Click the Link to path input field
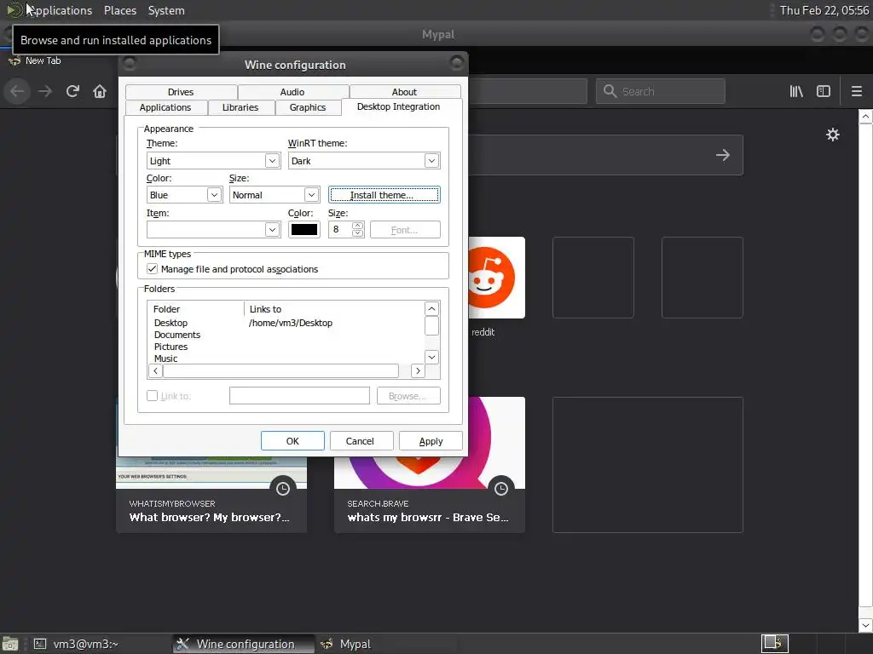 click(299, 395)
